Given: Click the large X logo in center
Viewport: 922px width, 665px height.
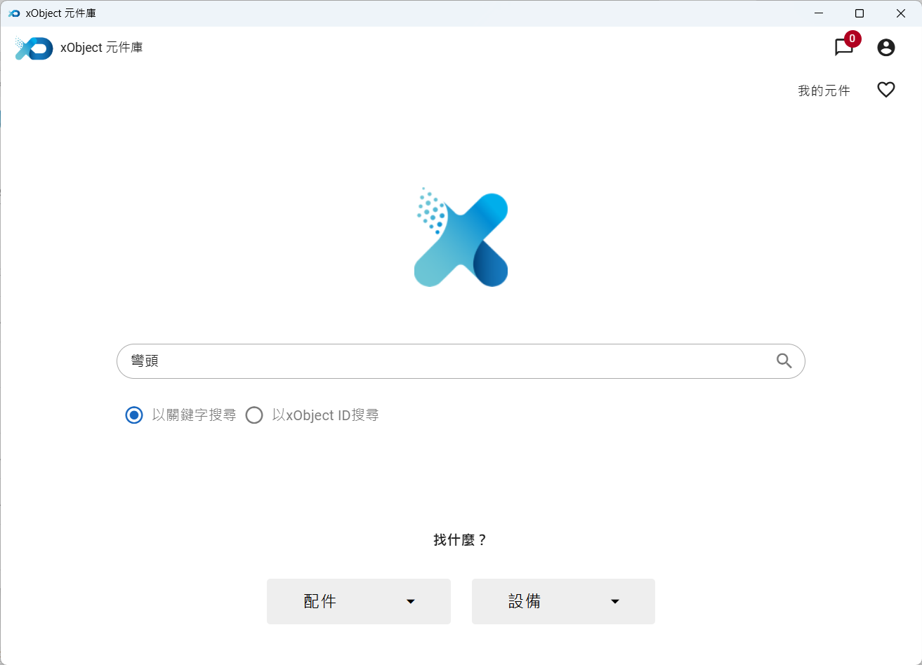Looking at the screenshot, I should tap(461, 239).
